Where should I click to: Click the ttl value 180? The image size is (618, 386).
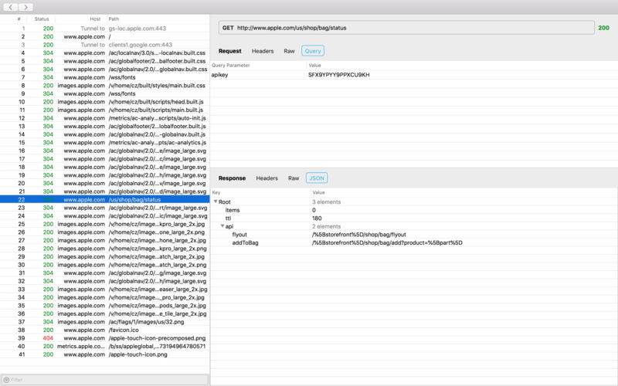click(x=317, y=218)
